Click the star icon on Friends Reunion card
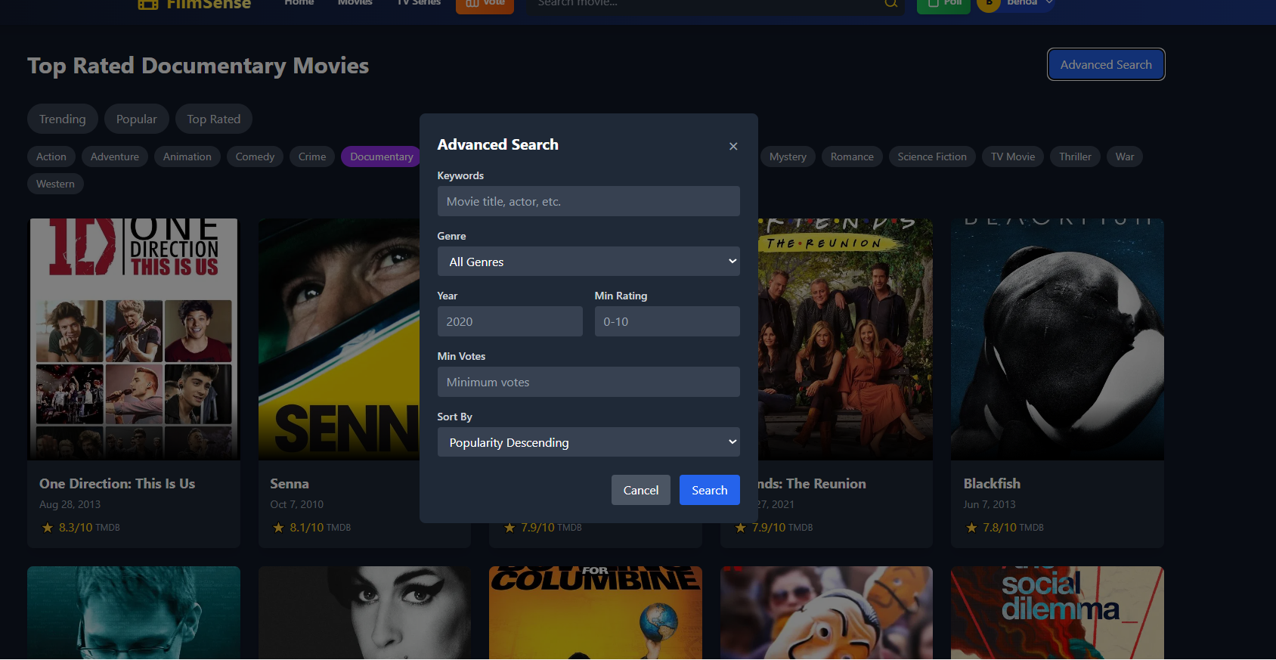Viewport: 1276px width, 660px height. 741,528
